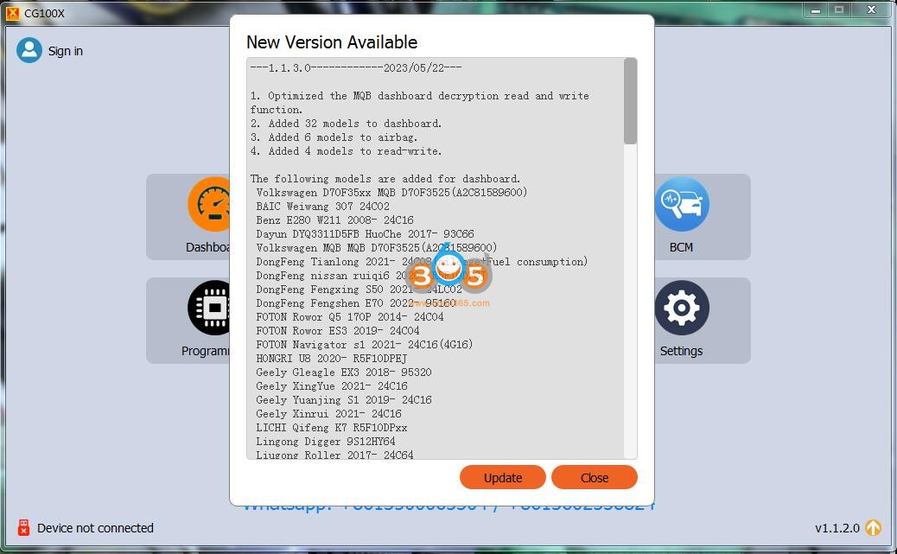The height and width of the screenshot is (554, 897).
Task: Click the Sign in link
Action: click(65, 51)
